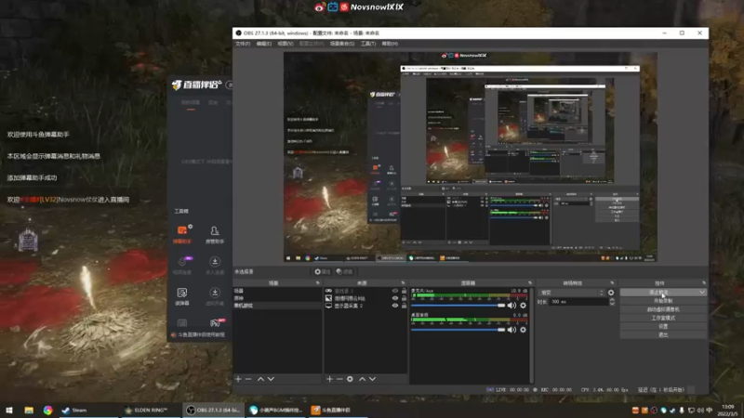Image resolution: width=744 pixels, height=418 pixels.
Task: Click the Audio Mixer vertical scrollbar
Action: (x=531, y=334)
